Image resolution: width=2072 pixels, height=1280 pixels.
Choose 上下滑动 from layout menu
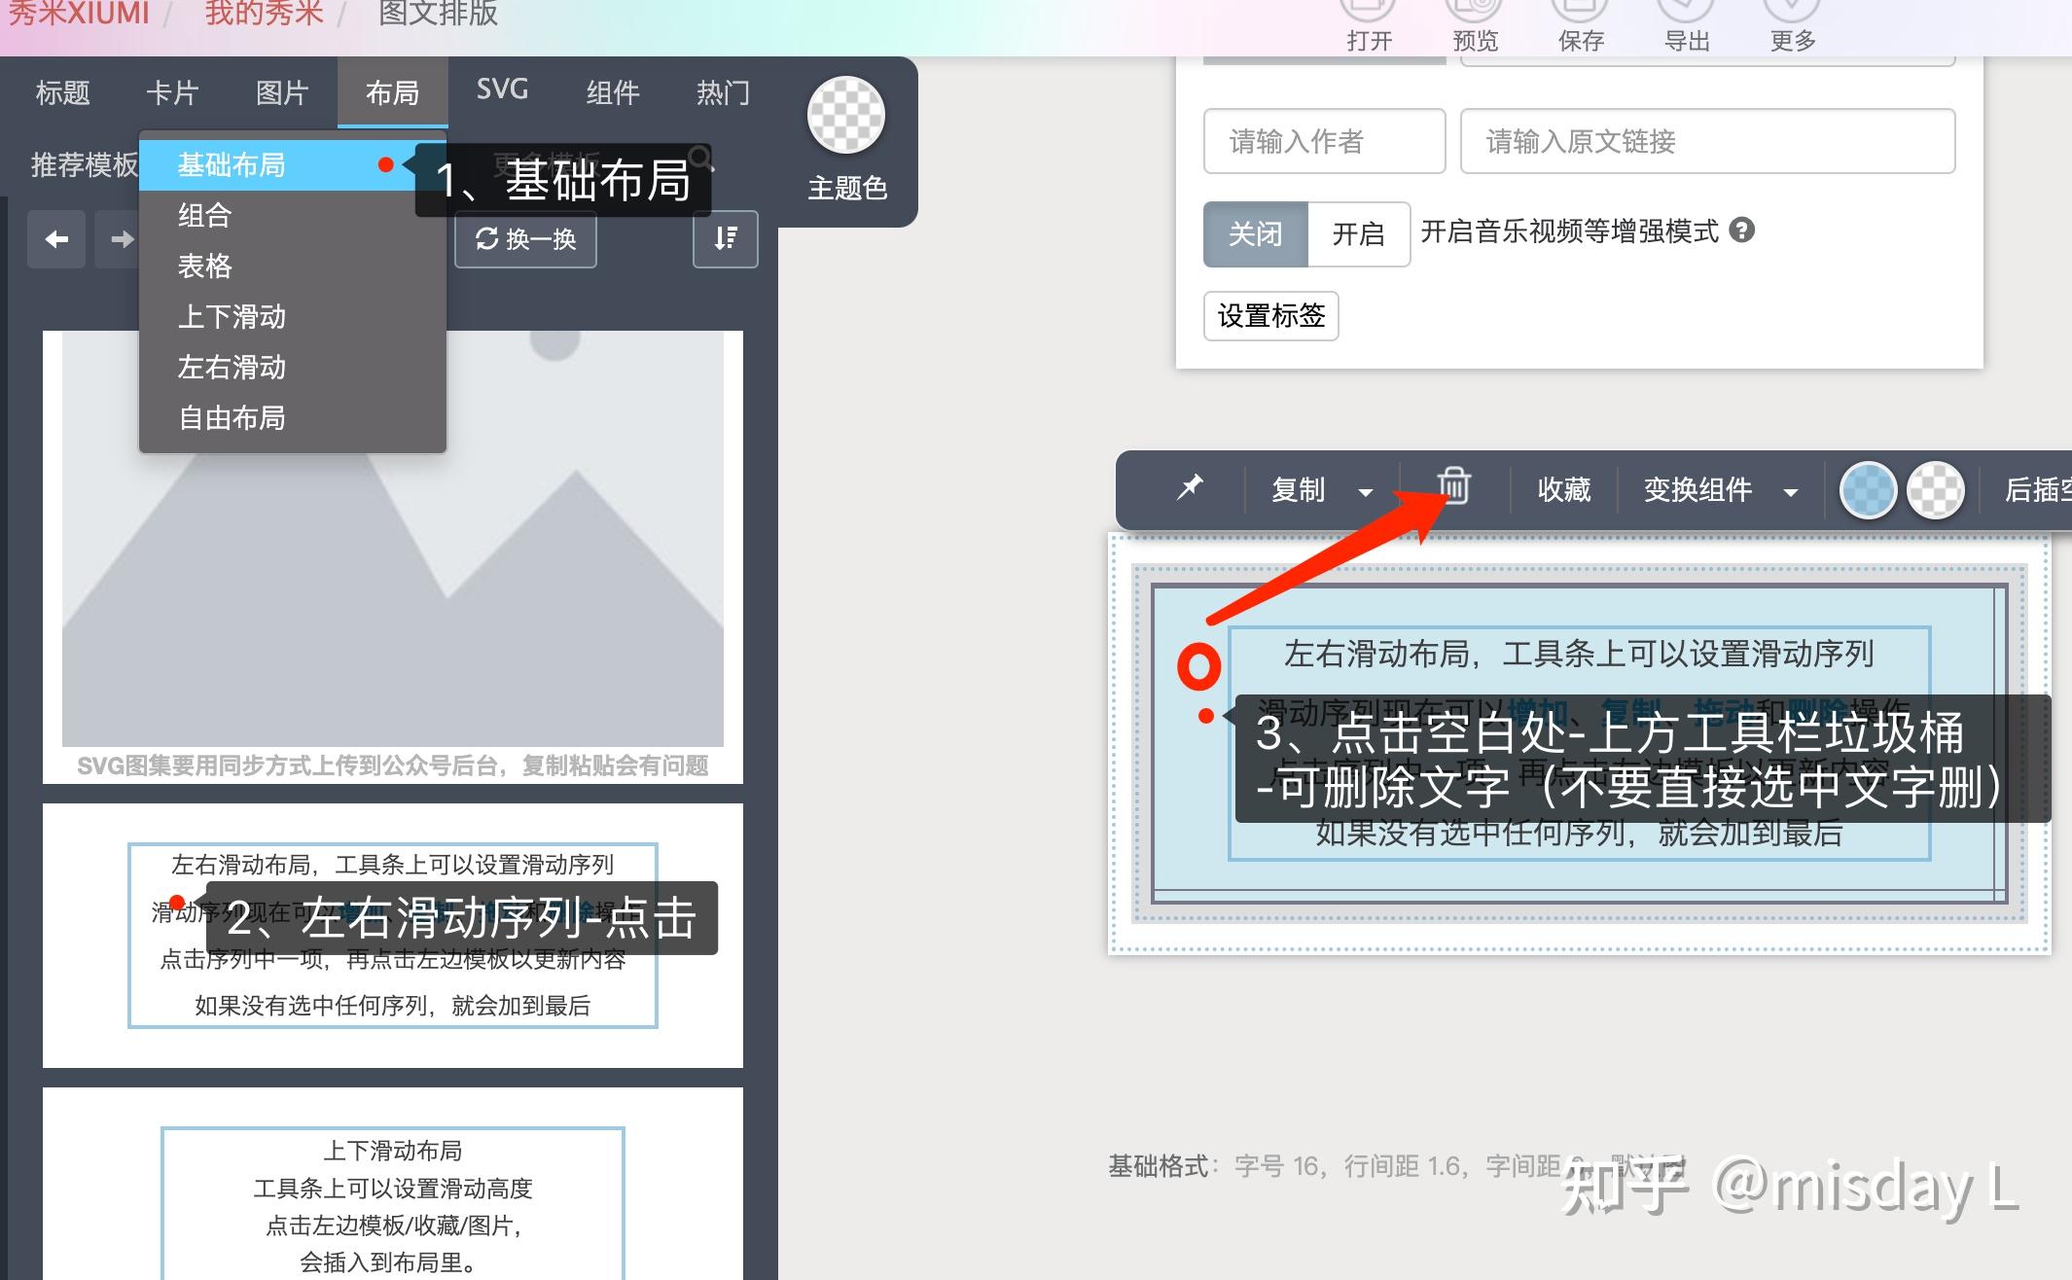[x=292, y=317]
